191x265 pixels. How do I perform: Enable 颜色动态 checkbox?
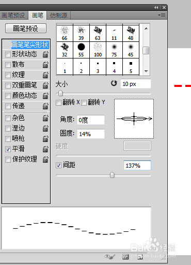tap(8, 96)
